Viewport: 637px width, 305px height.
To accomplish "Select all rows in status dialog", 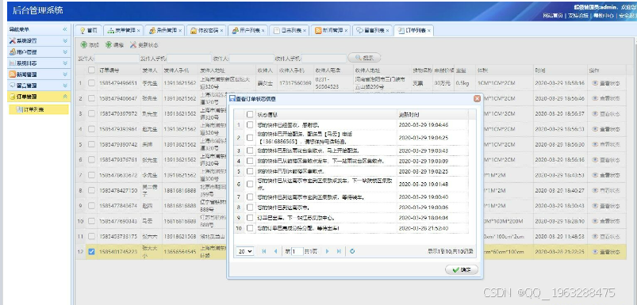I will point(250,114).
